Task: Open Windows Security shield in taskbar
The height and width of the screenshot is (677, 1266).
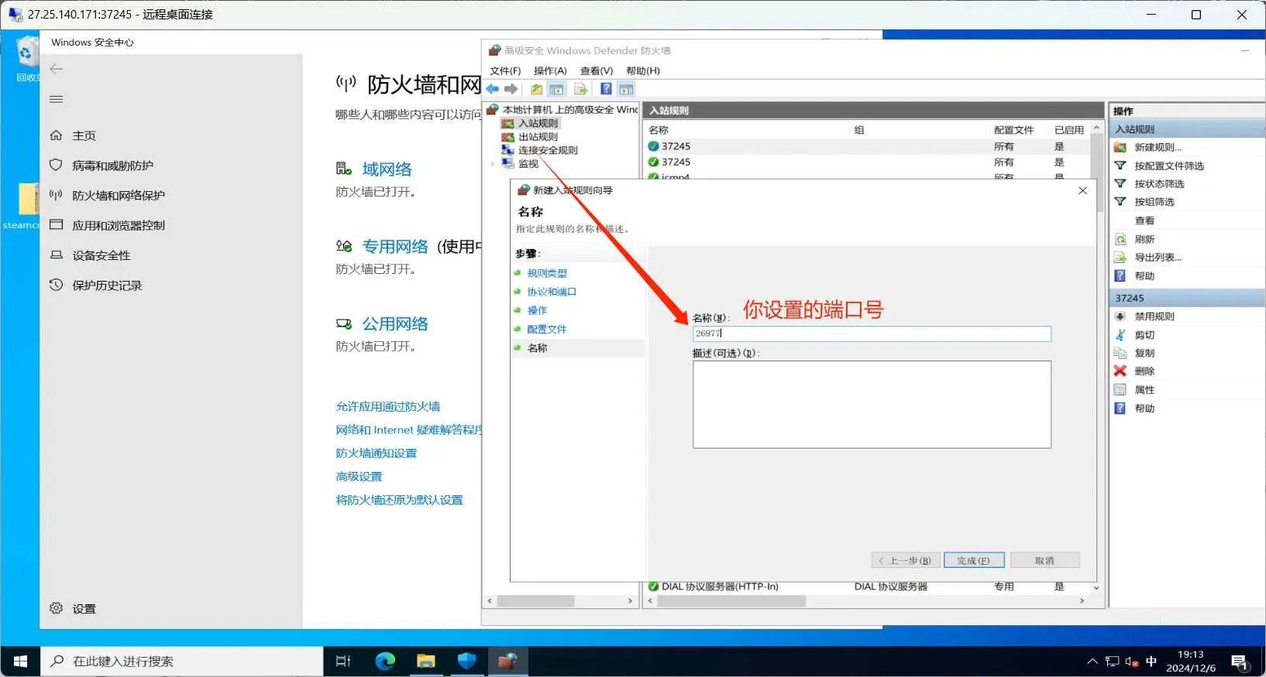Action: point(466,661)
